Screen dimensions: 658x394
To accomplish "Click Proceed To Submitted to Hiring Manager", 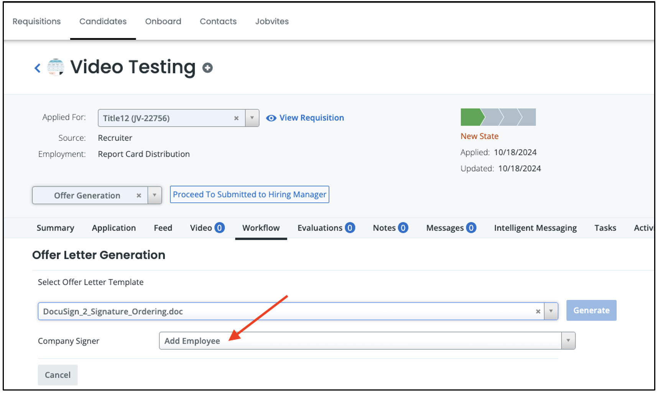I will click(249, 195).
